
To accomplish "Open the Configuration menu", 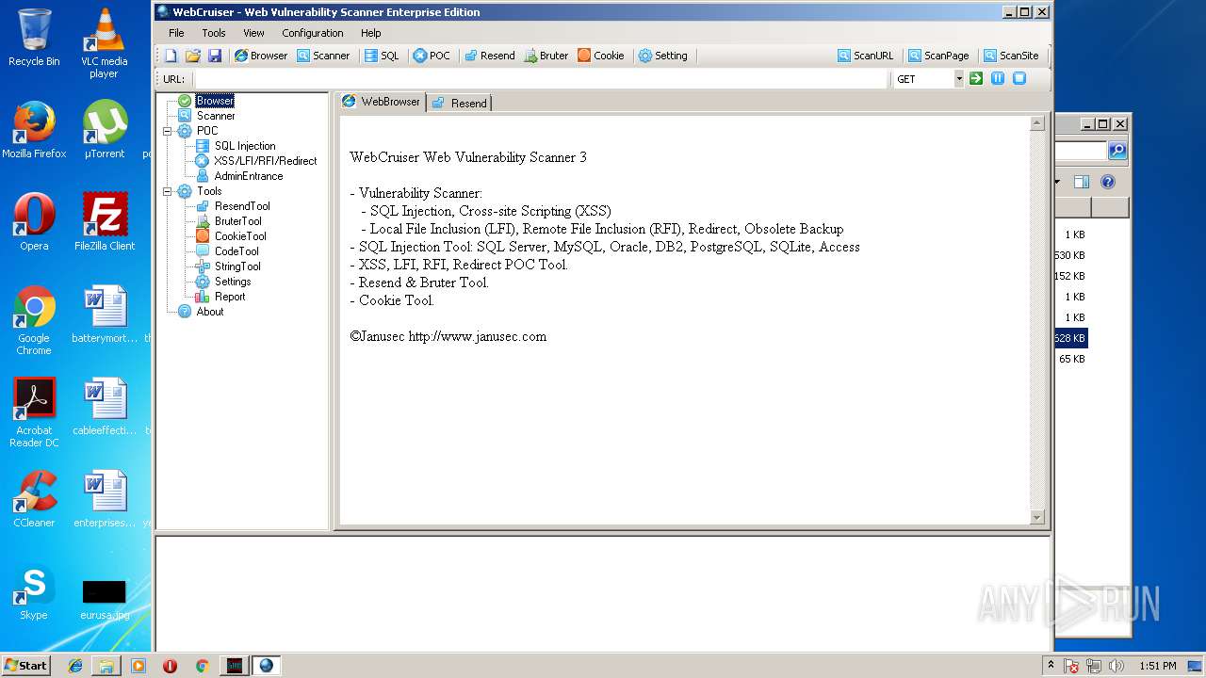I will pyautogui.click(x=313, y=33).
